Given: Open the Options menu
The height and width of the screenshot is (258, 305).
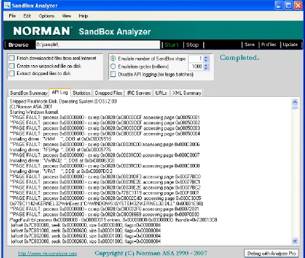Looking at the screenshot, I should coord(46,16).
